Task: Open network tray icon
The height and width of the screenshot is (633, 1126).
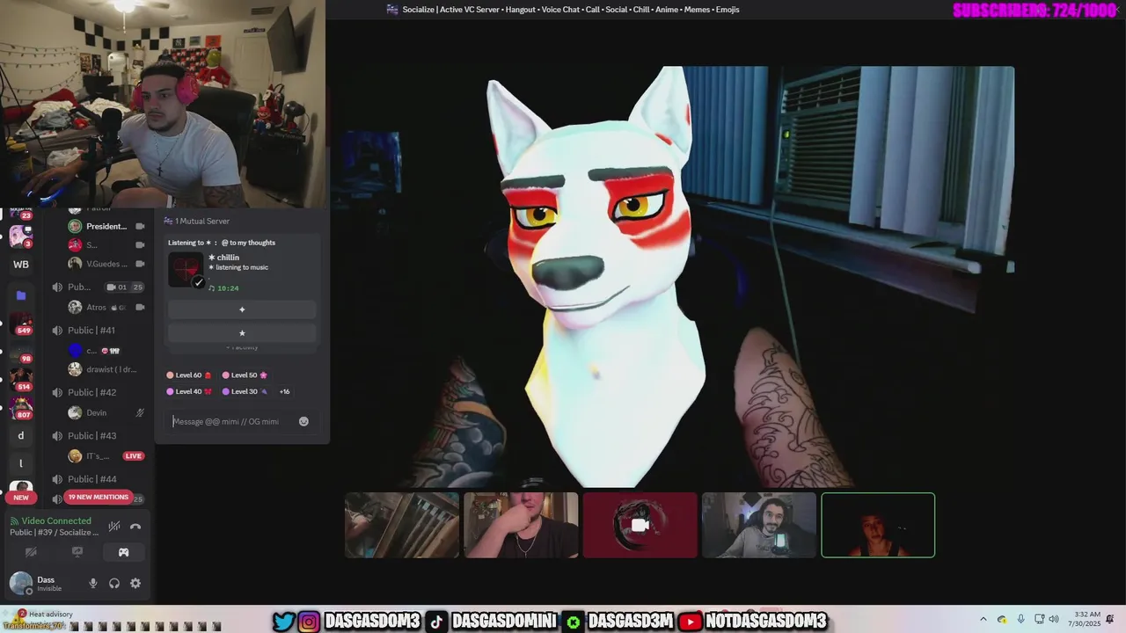Action: (x=1039, y=620)
